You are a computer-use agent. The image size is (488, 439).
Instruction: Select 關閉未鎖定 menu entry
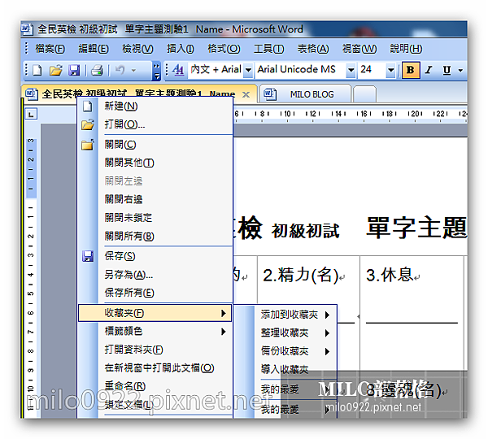coord(155,218)
